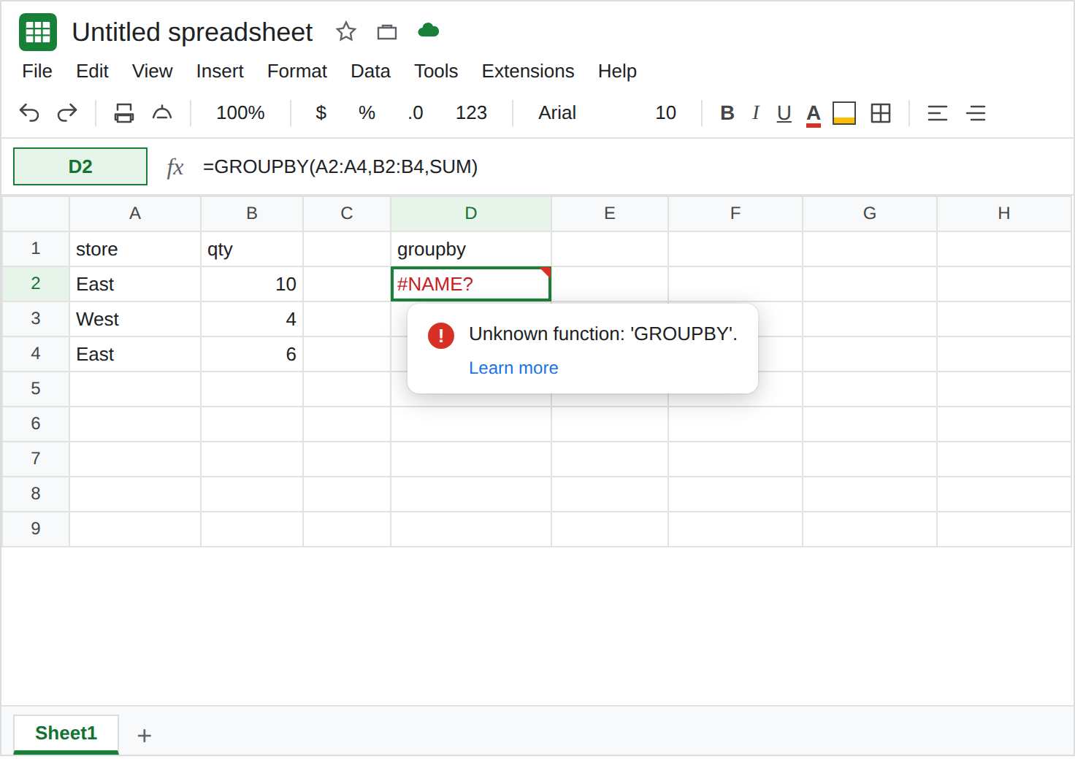The image size is (1075, 762).
Task: Open the Extensions menu
Action: pos(528,71)
